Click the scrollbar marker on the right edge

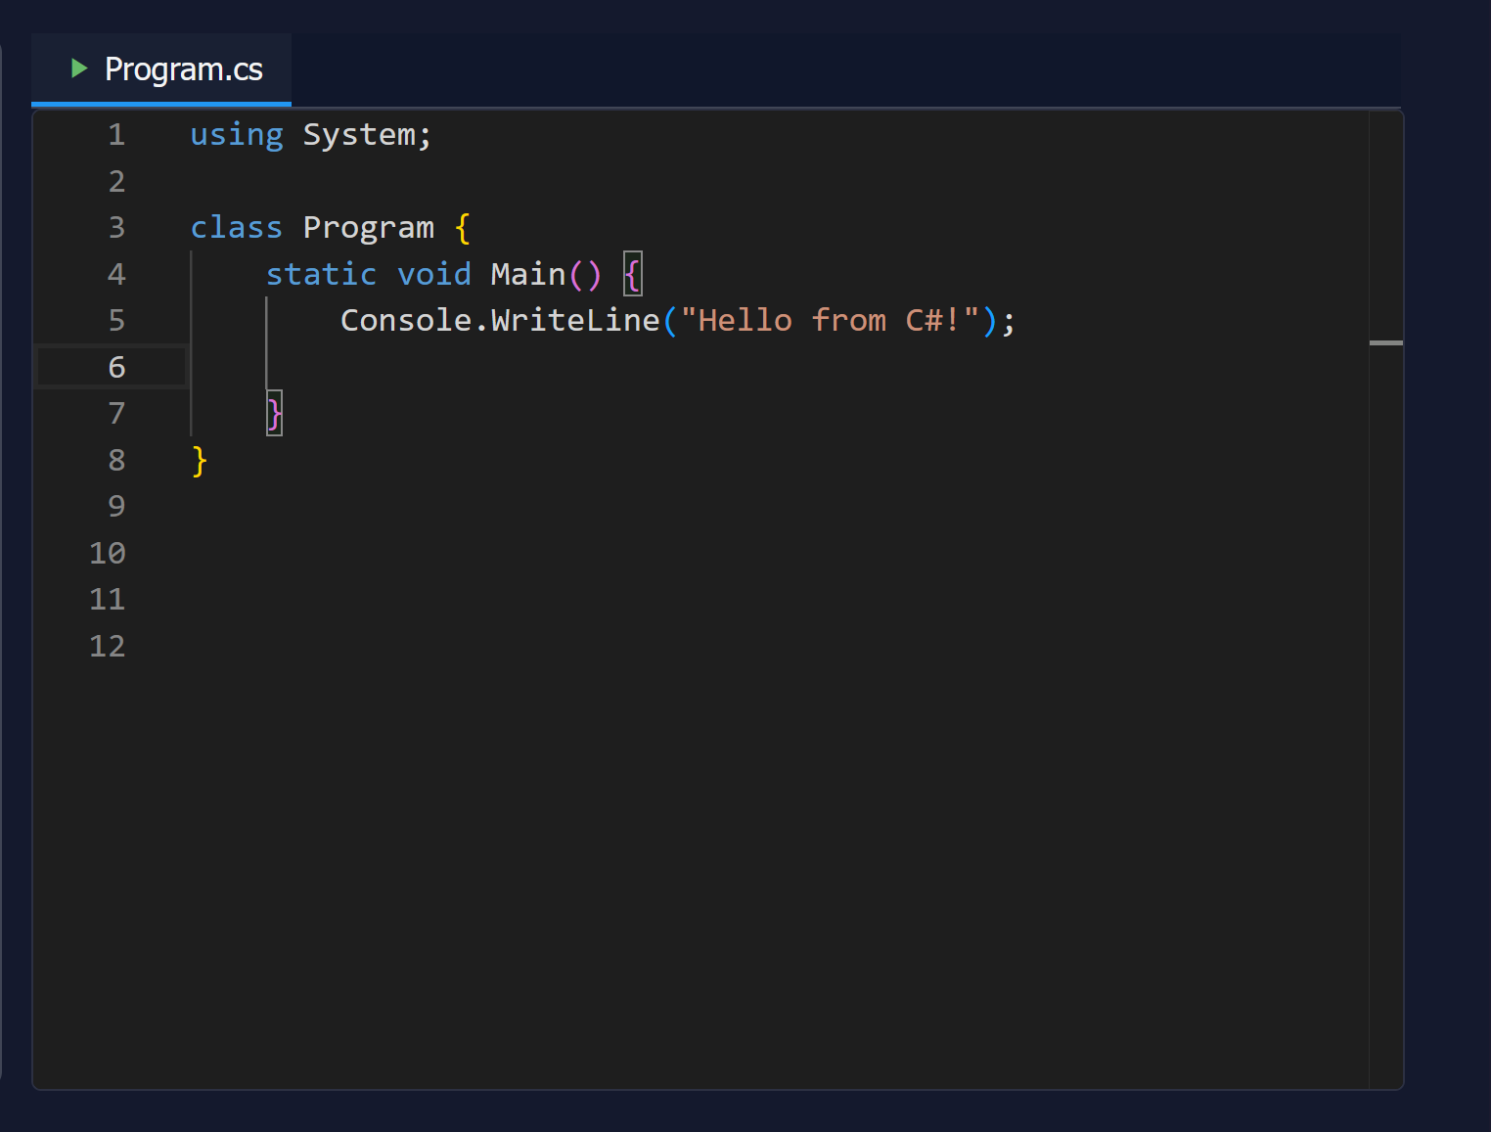tap(1385, 342)
